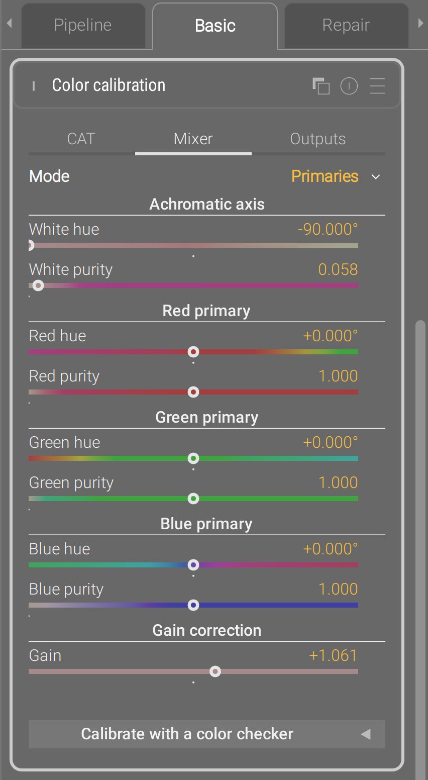Click the vertical scrollbar on the right edge
428x780 pixels.
(420, 503)
